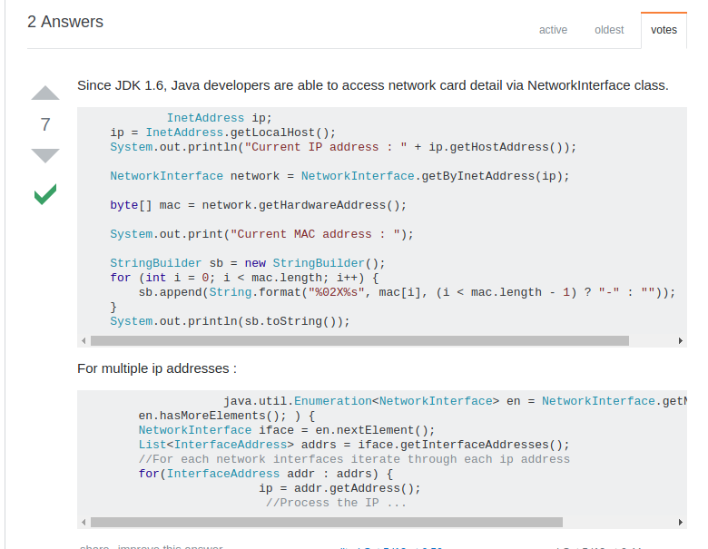Screen dimensions: 708x549
Task: Select the votes sorting tab
Action: point(664,30)
